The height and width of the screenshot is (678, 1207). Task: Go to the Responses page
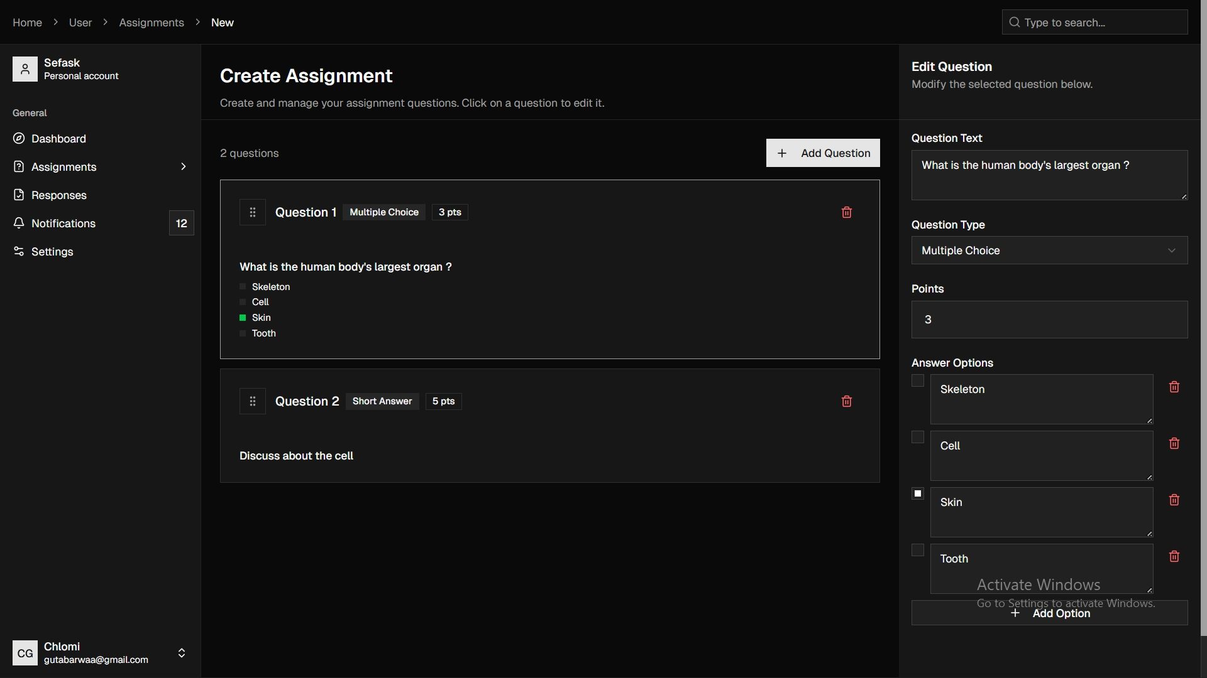click(58, 195)
